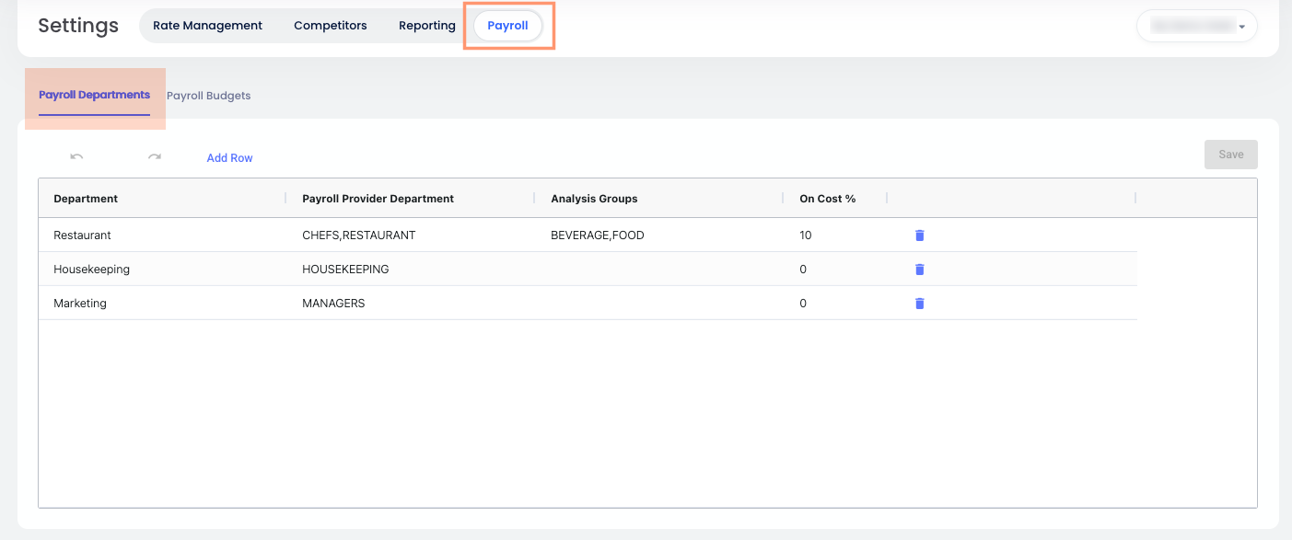Delete the Restaurant row with trash icon

919,236
